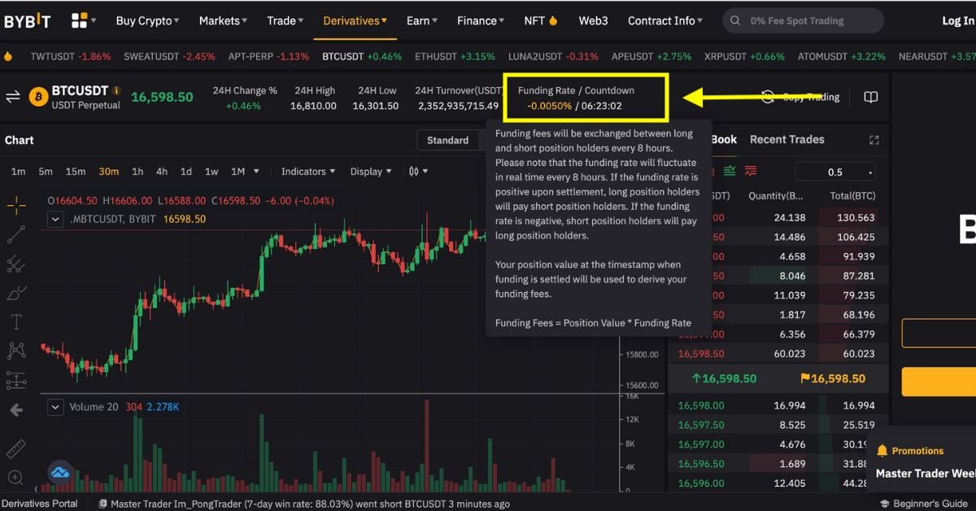Open the Derivatives menu
Screen dimensions: 976x511
click(x=355, y=20)
